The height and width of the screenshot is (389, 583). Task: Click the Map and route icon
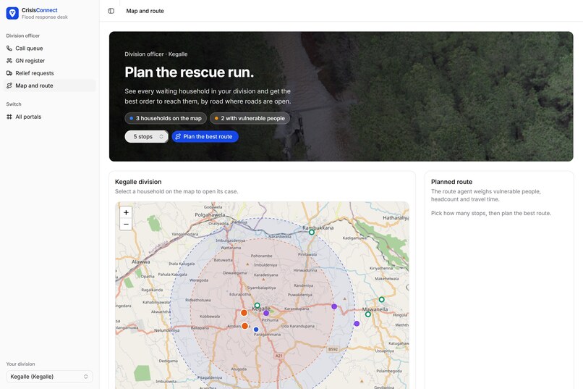9,85
